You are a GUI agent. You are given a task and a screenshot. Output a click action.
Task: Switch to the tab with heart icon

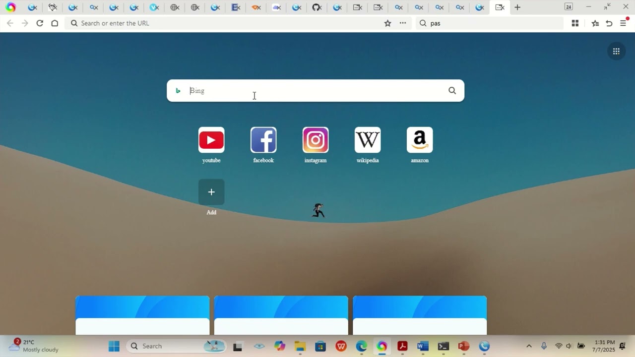53,7
